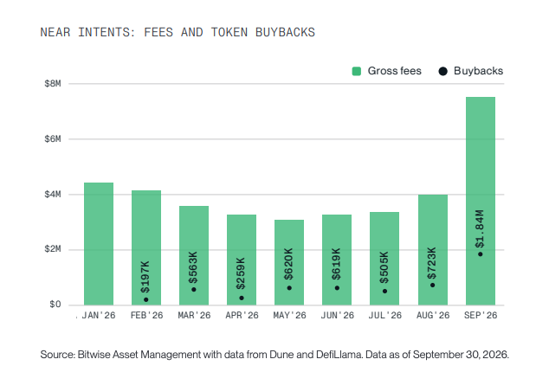549x385 pixels.
Task: Click the buyback dot in SEP'26 bar
Action: [481, 254]
